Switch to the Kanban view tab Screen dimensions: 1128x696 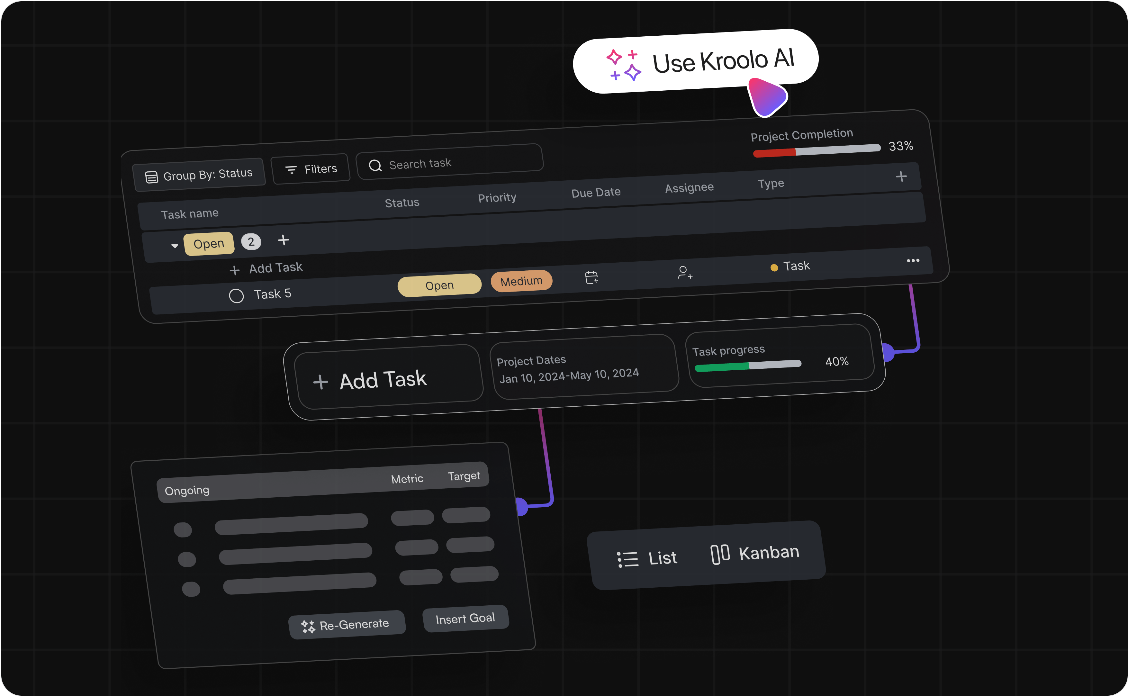[755, 553]
